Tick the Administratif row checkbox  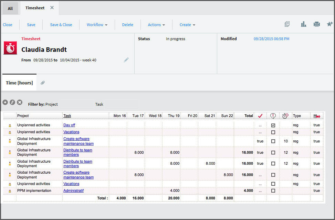(x=273, y=190)
